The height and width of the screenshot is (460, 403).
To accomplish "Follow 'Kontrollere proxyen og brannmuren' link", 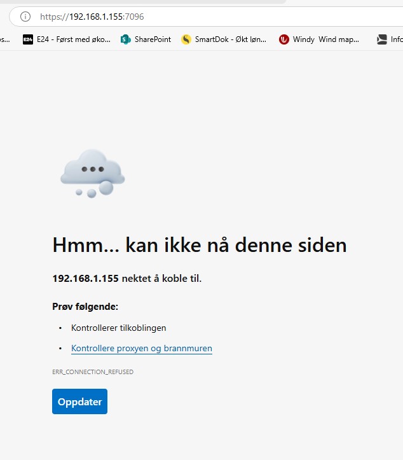I will click(x=141, y=349).
